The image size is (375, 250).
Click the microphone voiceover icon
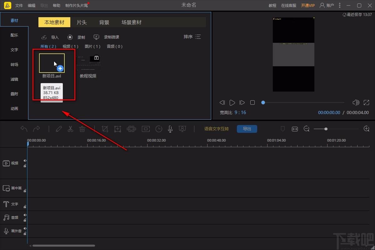170,129
